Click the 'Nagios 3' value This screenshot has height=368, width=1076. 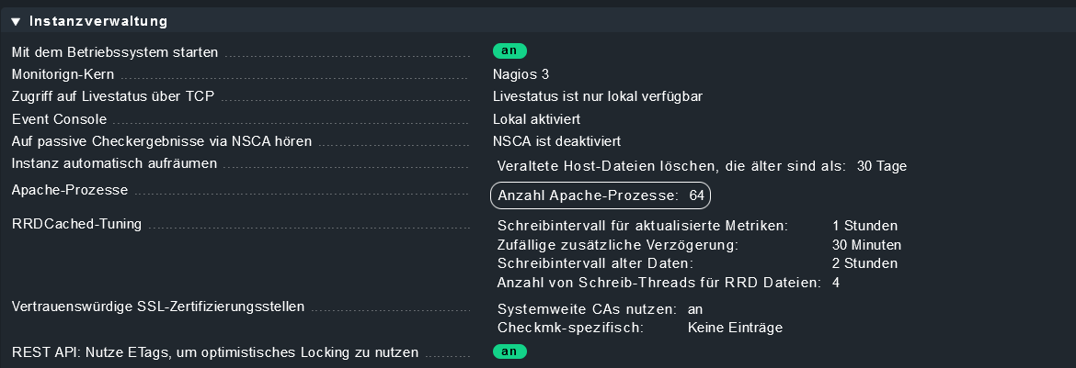(521, 74)
